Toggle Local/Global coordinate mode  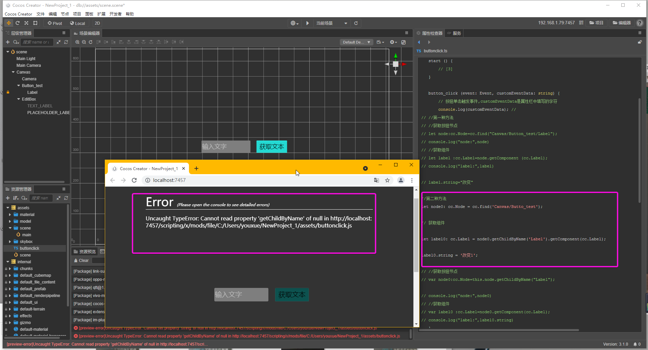click(77, 23)
